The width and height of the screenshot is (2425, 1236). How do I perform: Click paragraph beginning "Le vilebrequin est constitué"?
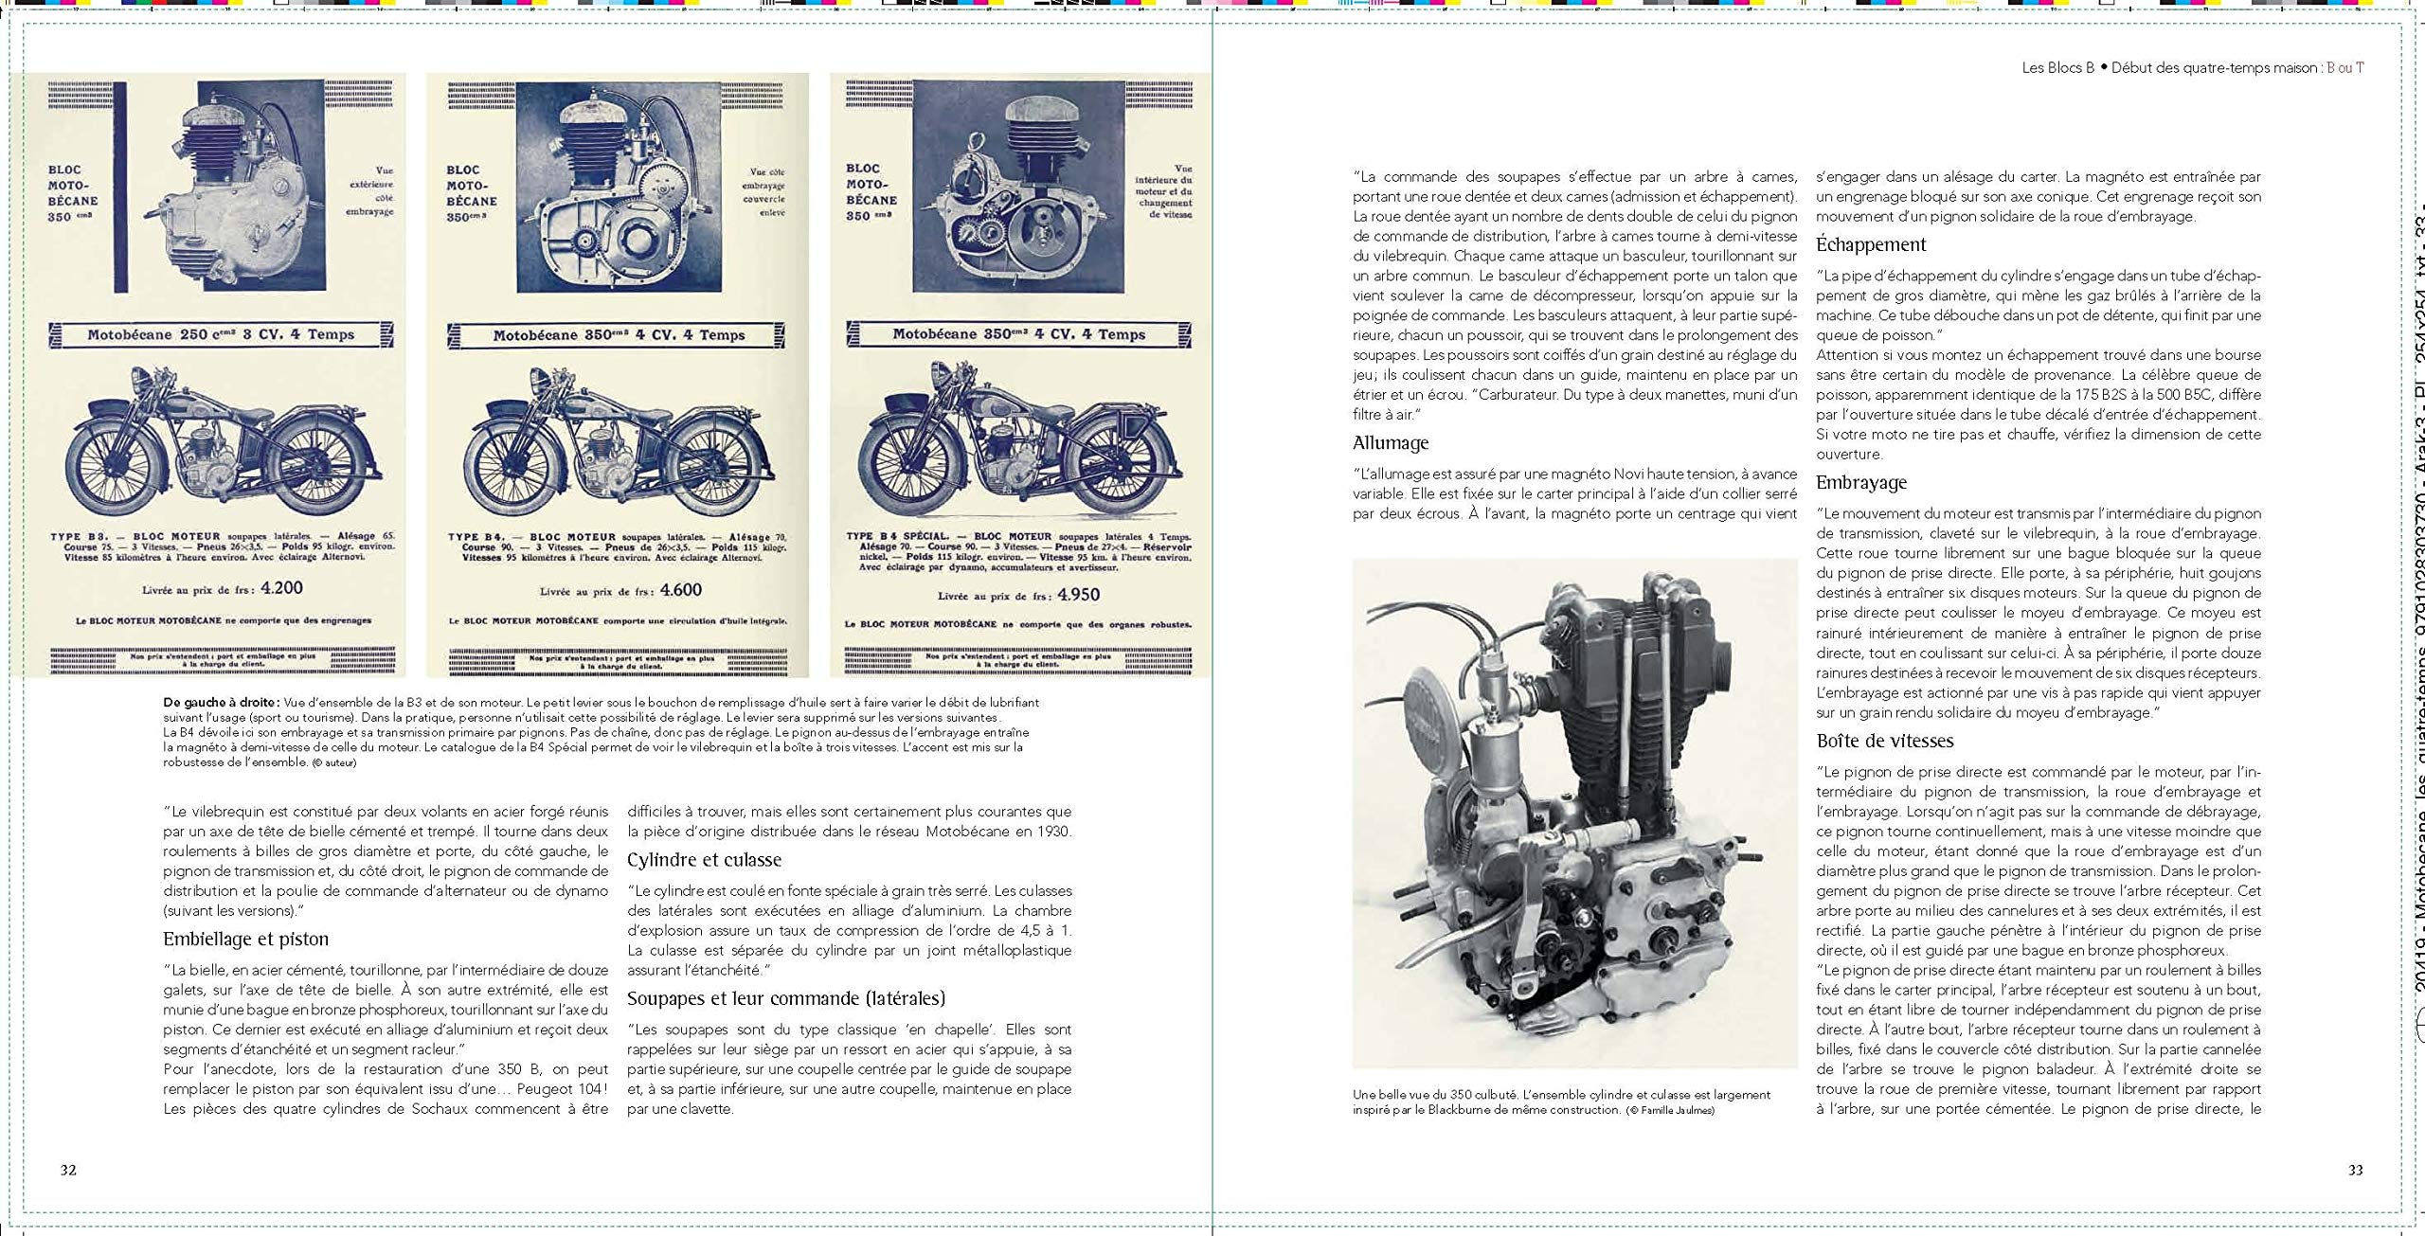[x=386, y=861]
